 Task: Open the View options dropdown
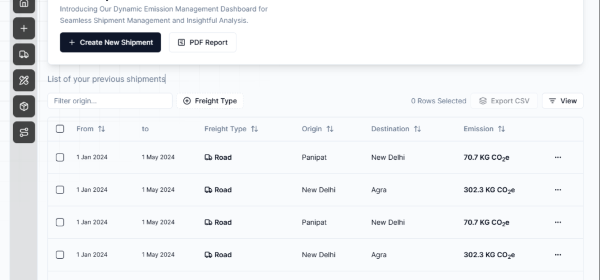coord(562,101)
